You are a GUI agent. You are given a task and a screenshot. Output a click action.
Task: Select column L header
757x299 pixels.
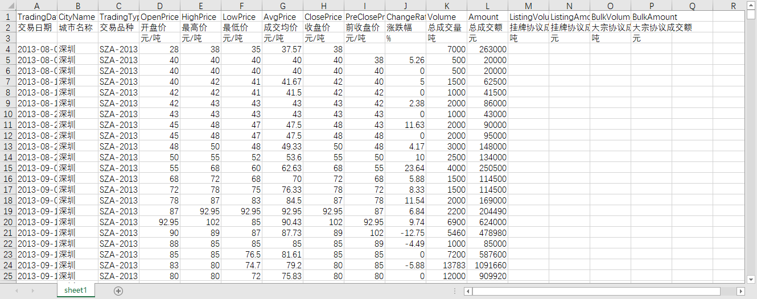pos(487,6)
